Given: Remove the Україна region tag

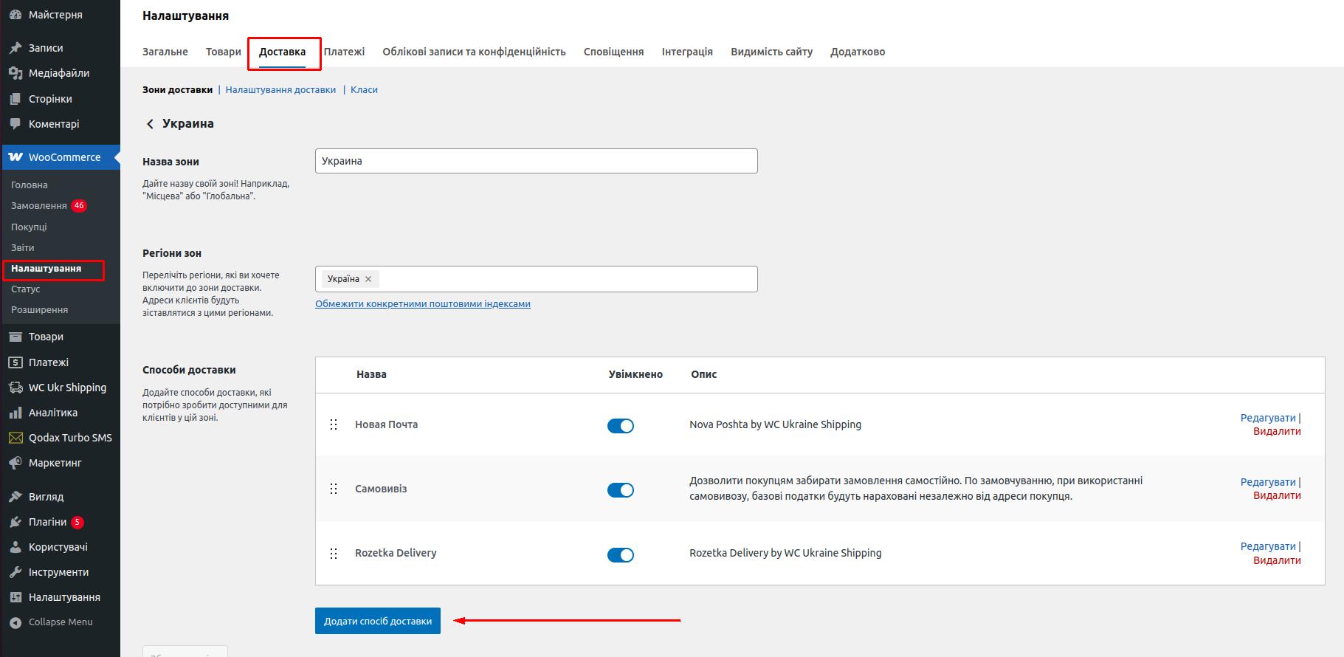Looking at the screenshot, I should tap(368, 279).
